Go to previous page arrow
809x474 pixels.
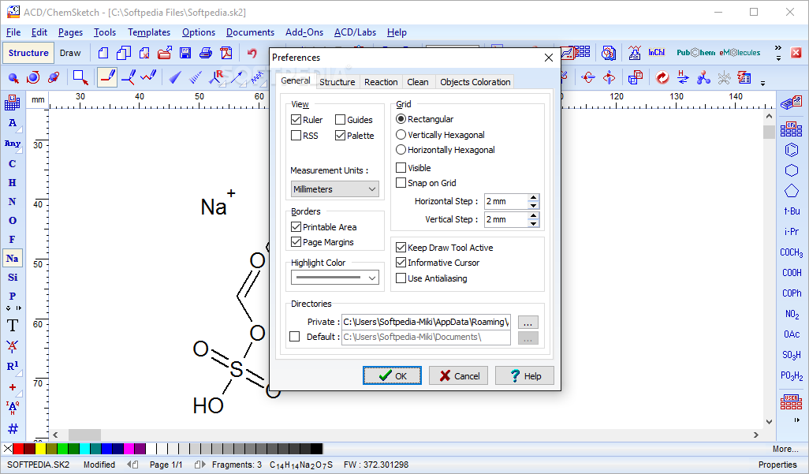point(133,465)
